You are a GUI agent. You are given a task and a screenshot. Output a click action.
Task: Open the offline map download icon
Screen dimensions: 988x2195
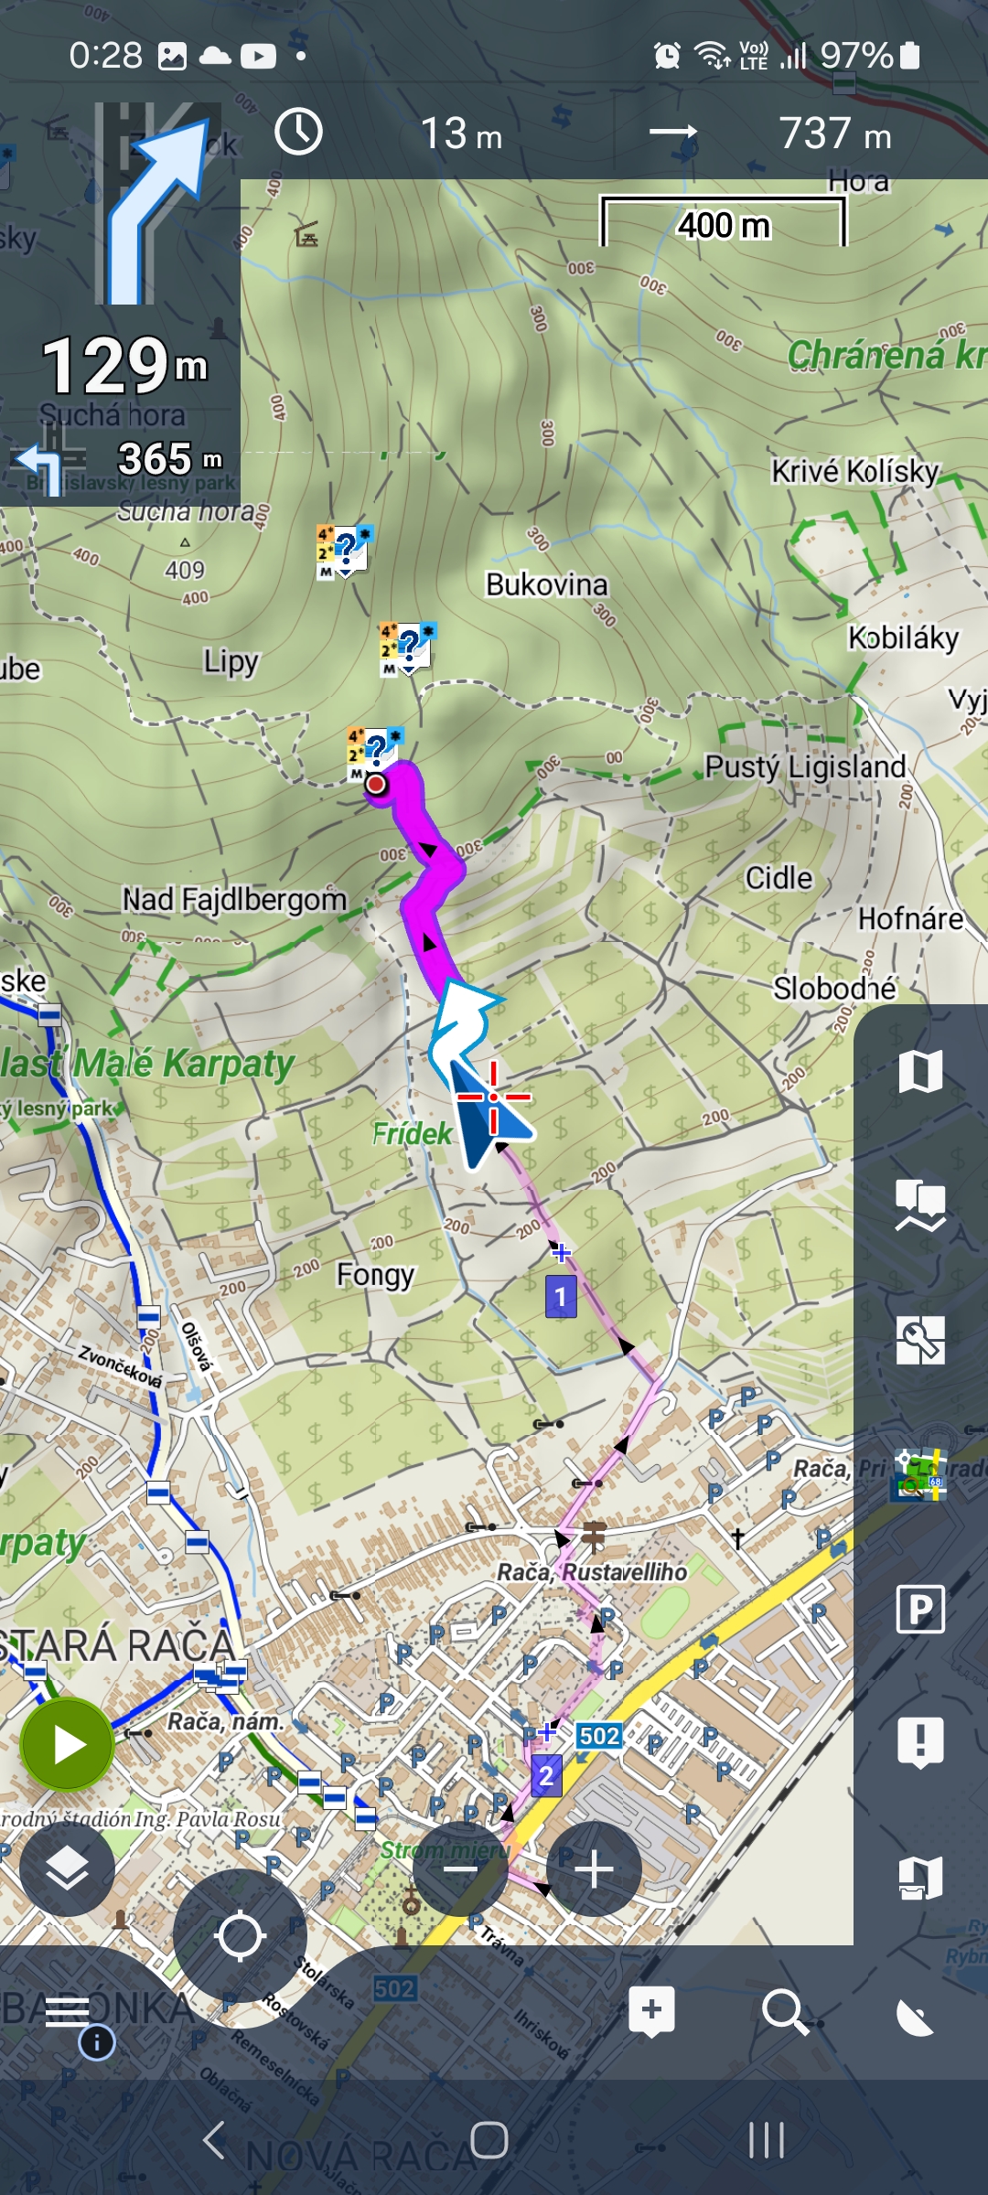pyautogui.click(x=920, y=1878)
